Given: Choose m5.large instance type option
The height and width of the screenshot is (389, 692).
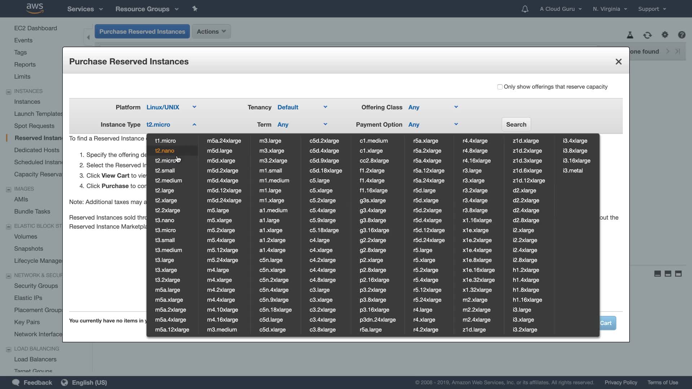Looking at the screenshot, I should (218, 210).
